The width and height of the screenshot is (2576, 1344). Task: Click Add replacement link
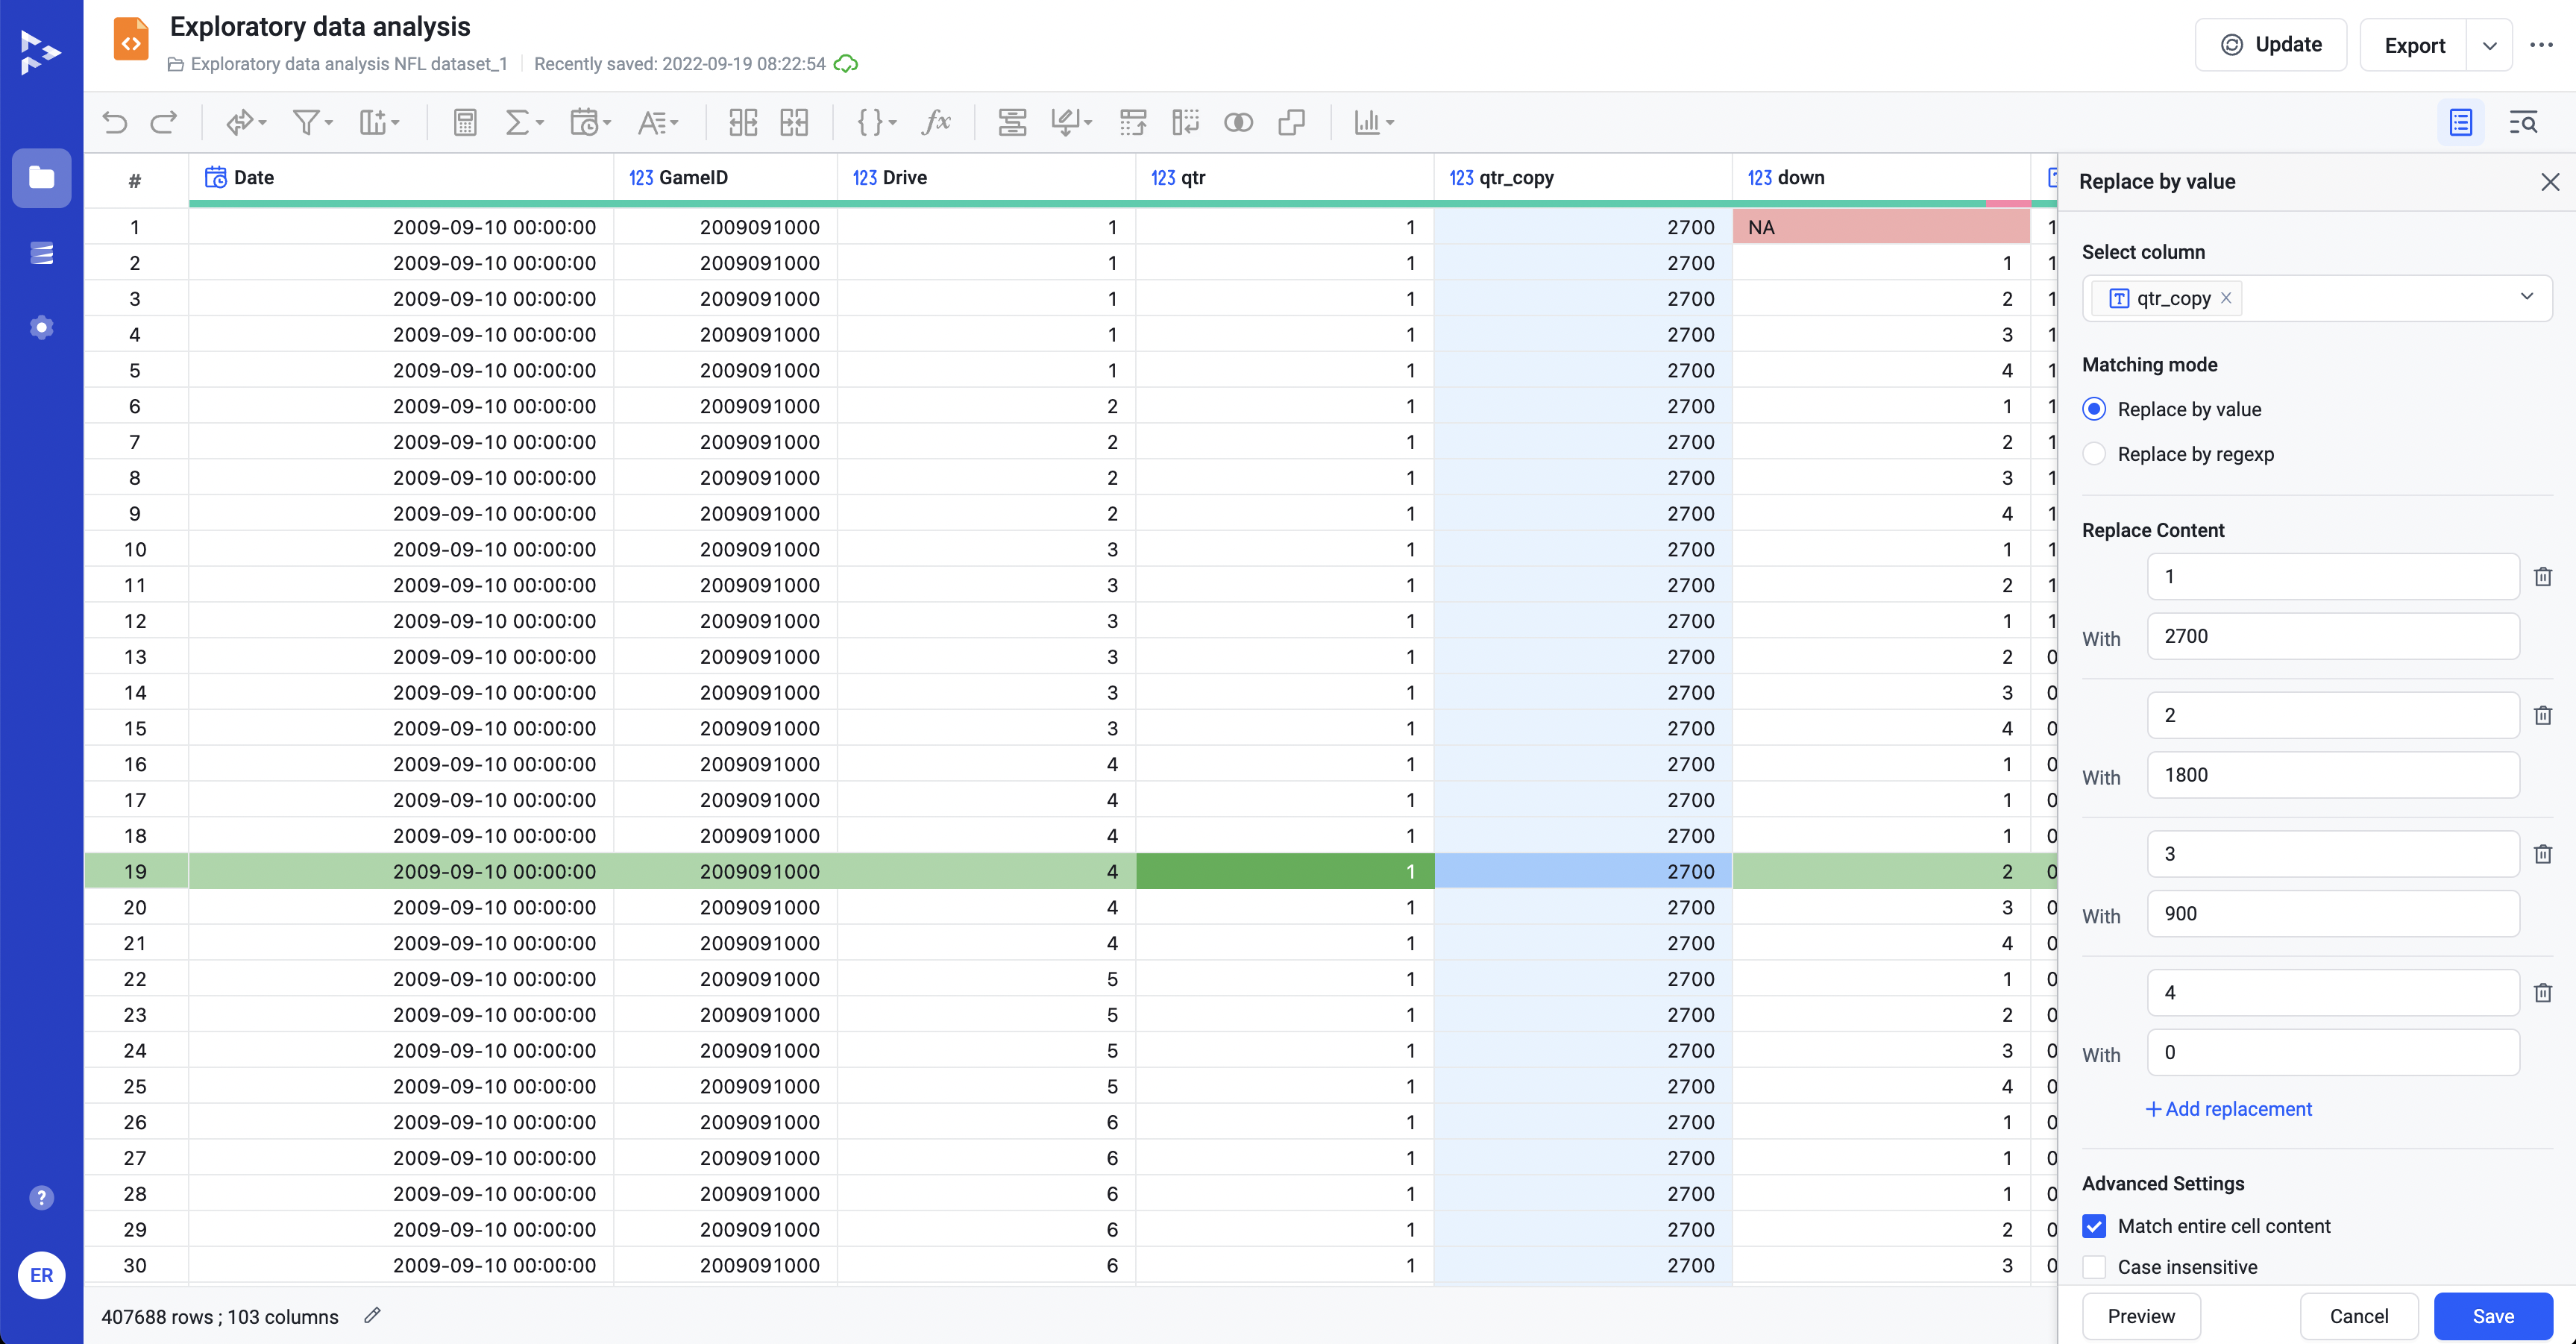click(x=2229, y=1109)
